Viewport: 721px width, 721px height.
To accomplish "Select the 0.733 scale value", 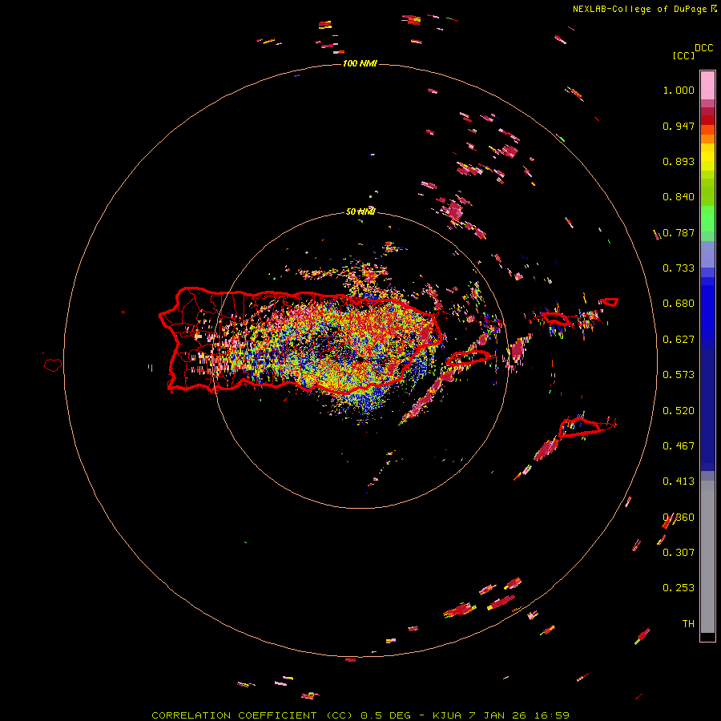I will 679,268.
